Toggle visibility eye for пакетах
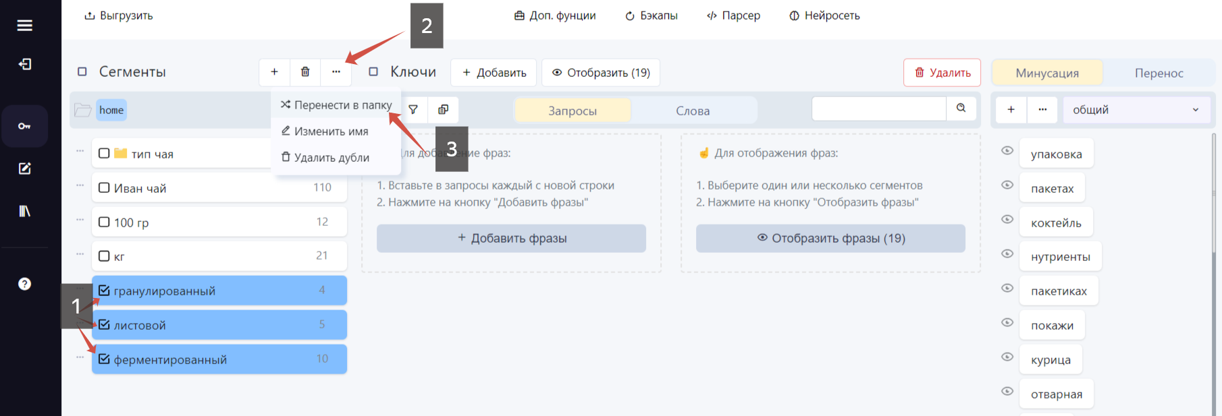The height and width of the screenshot is (416, 1222). click(1007, 185)
